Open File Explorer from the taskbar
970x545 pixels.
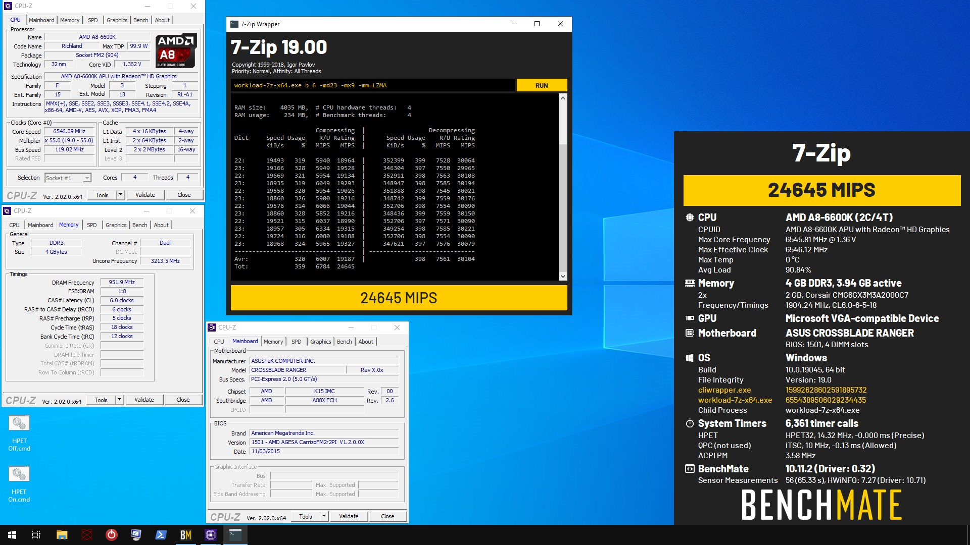pos(62,535)
